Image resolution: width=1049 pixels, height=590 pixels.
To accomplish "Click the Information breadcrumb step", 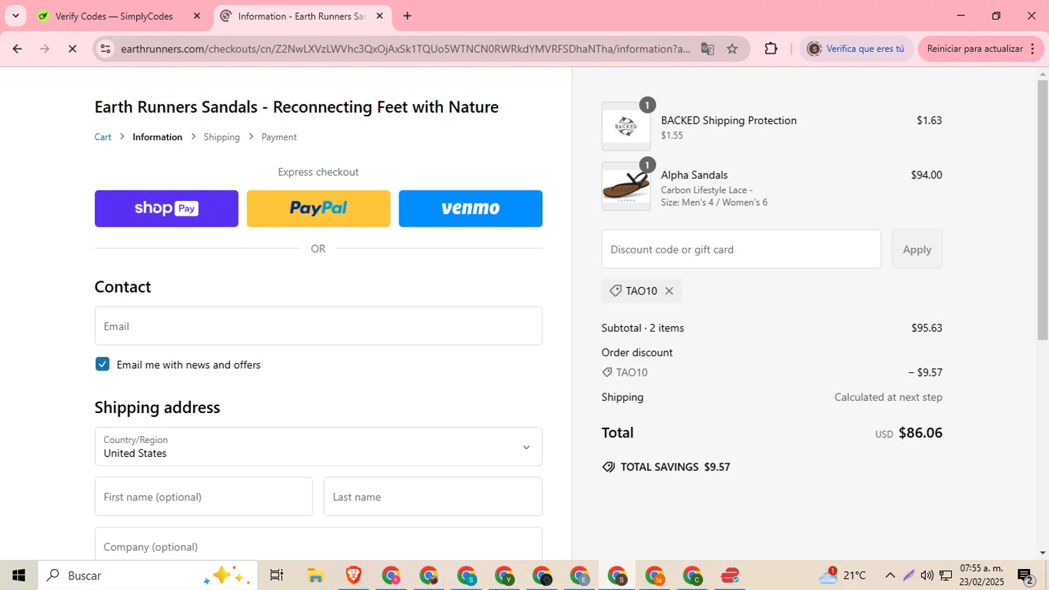I will 157,137.
